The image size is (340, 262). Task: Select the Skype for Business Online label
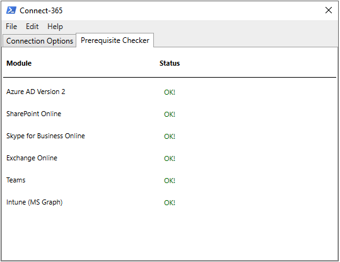45,136
